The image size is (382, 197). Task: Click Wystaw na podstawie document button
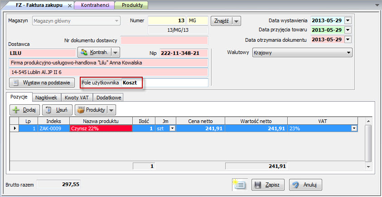tap(42, 83)
